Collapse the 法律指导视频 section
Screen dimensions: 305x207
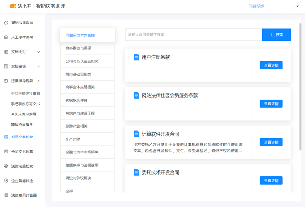click(38, 81)
